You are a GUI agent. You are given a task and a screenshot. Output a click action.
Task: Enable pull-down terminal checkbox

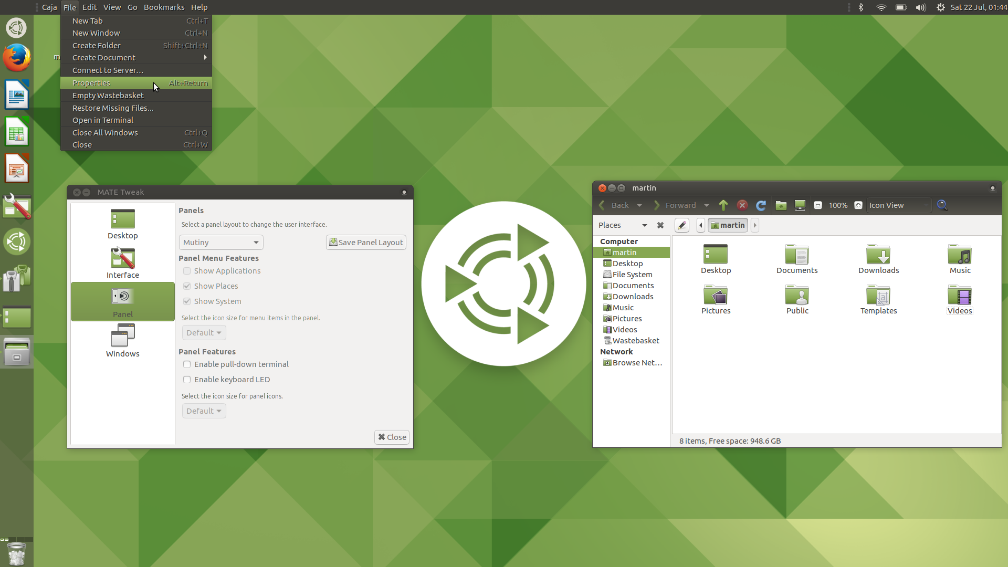pyautogui.click(x=187, y=364)
